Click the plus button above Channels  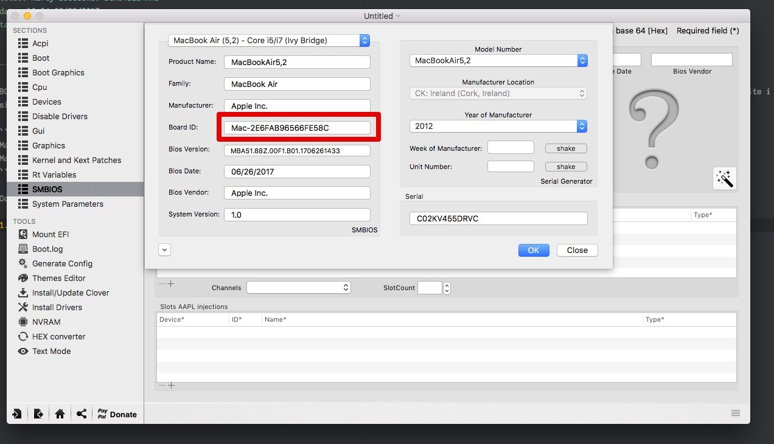click(x=171, y=283)
